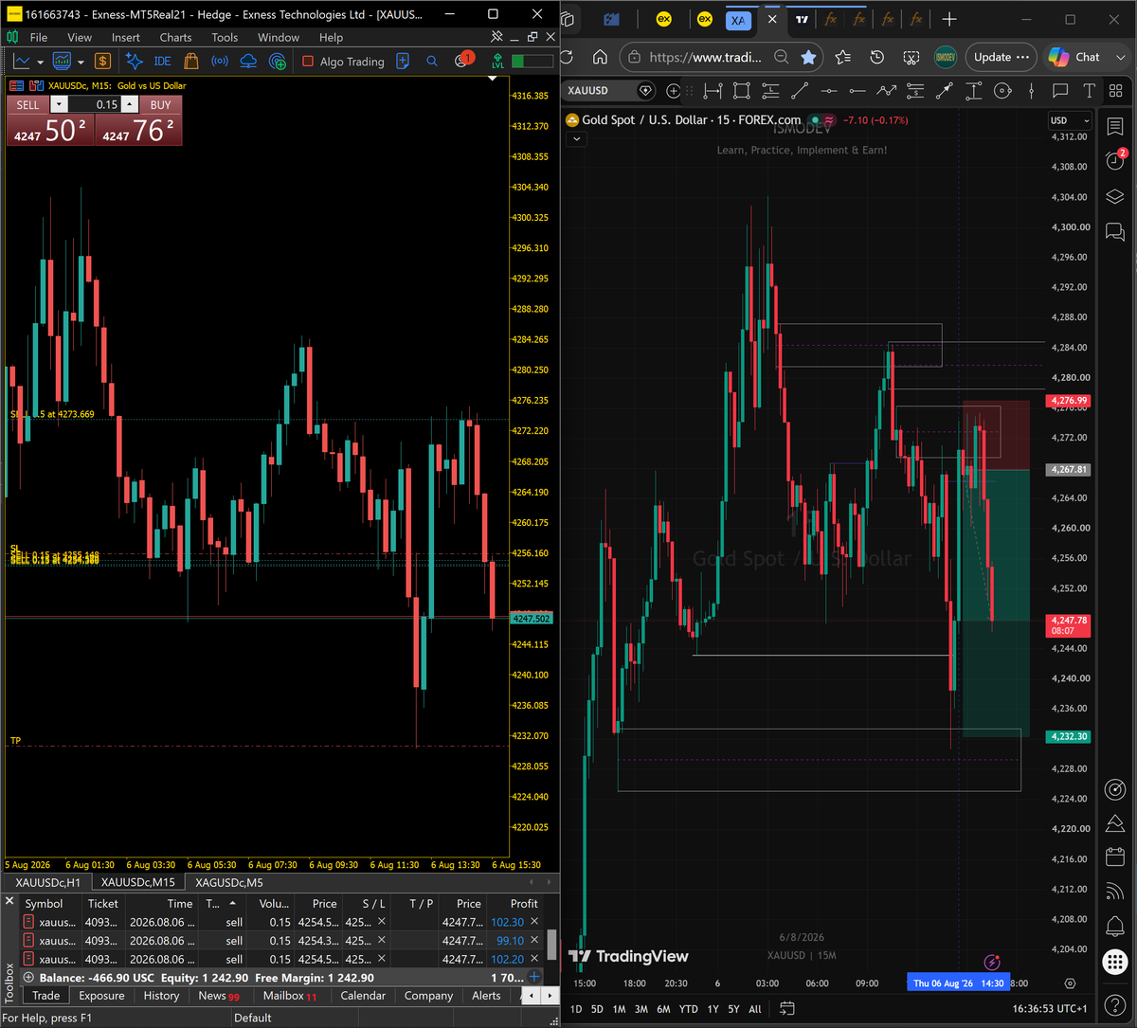Toggle Algo Trading in MetaTrader

click(x=344, y=62)
